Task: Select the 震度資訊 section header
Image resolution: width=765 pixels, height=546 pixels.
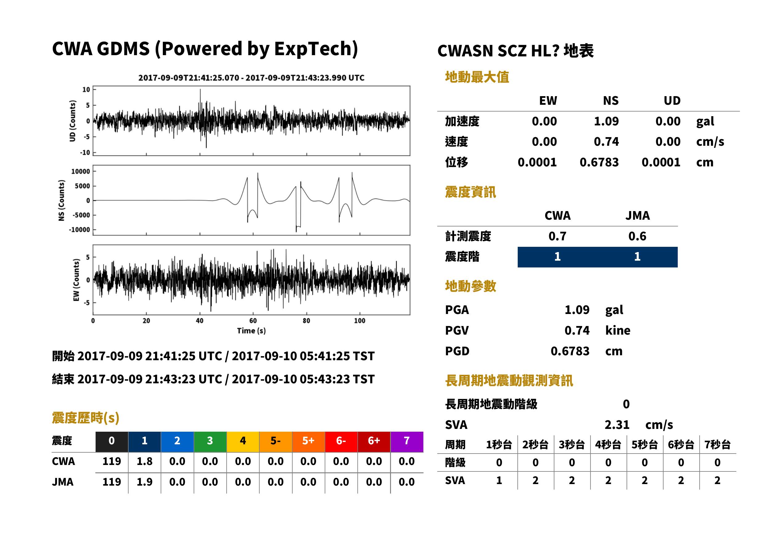Action: [x=470, y=192]
